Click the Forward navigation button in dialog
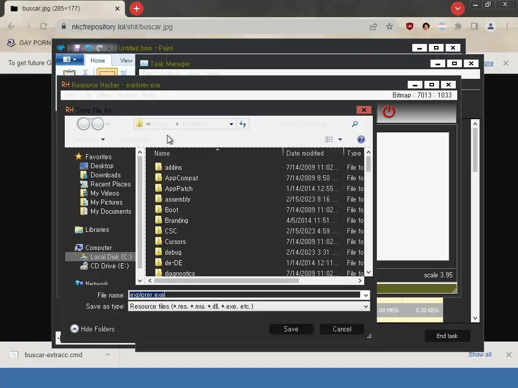This screenshot has height=388, width=518. click(x=98, y=124)
